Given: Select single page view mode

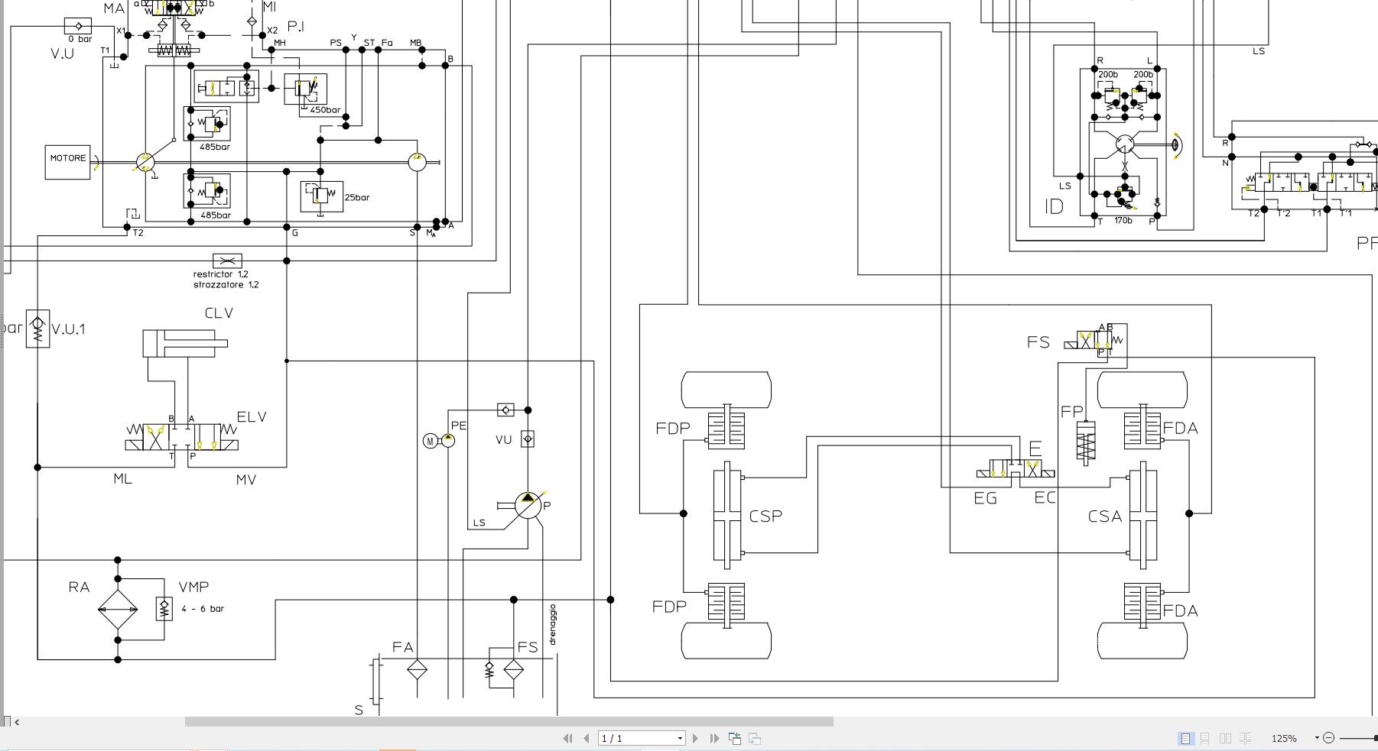Looking at the screenshot, I should (x=1185, y=738).
